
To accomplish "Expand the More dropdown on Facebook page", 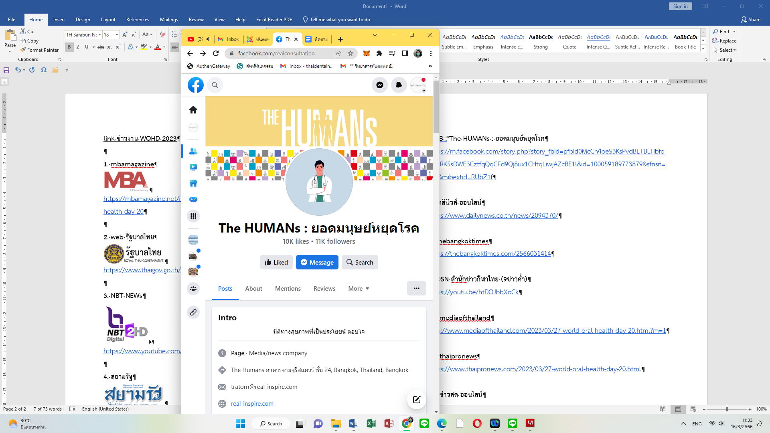I will 359,288.
